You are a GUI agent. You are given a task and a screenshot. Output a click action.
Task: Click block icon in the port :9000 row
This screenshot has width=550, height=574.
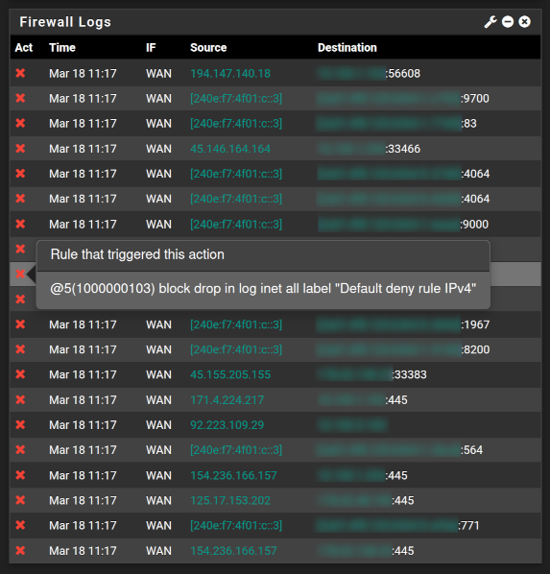coord(20,224)
